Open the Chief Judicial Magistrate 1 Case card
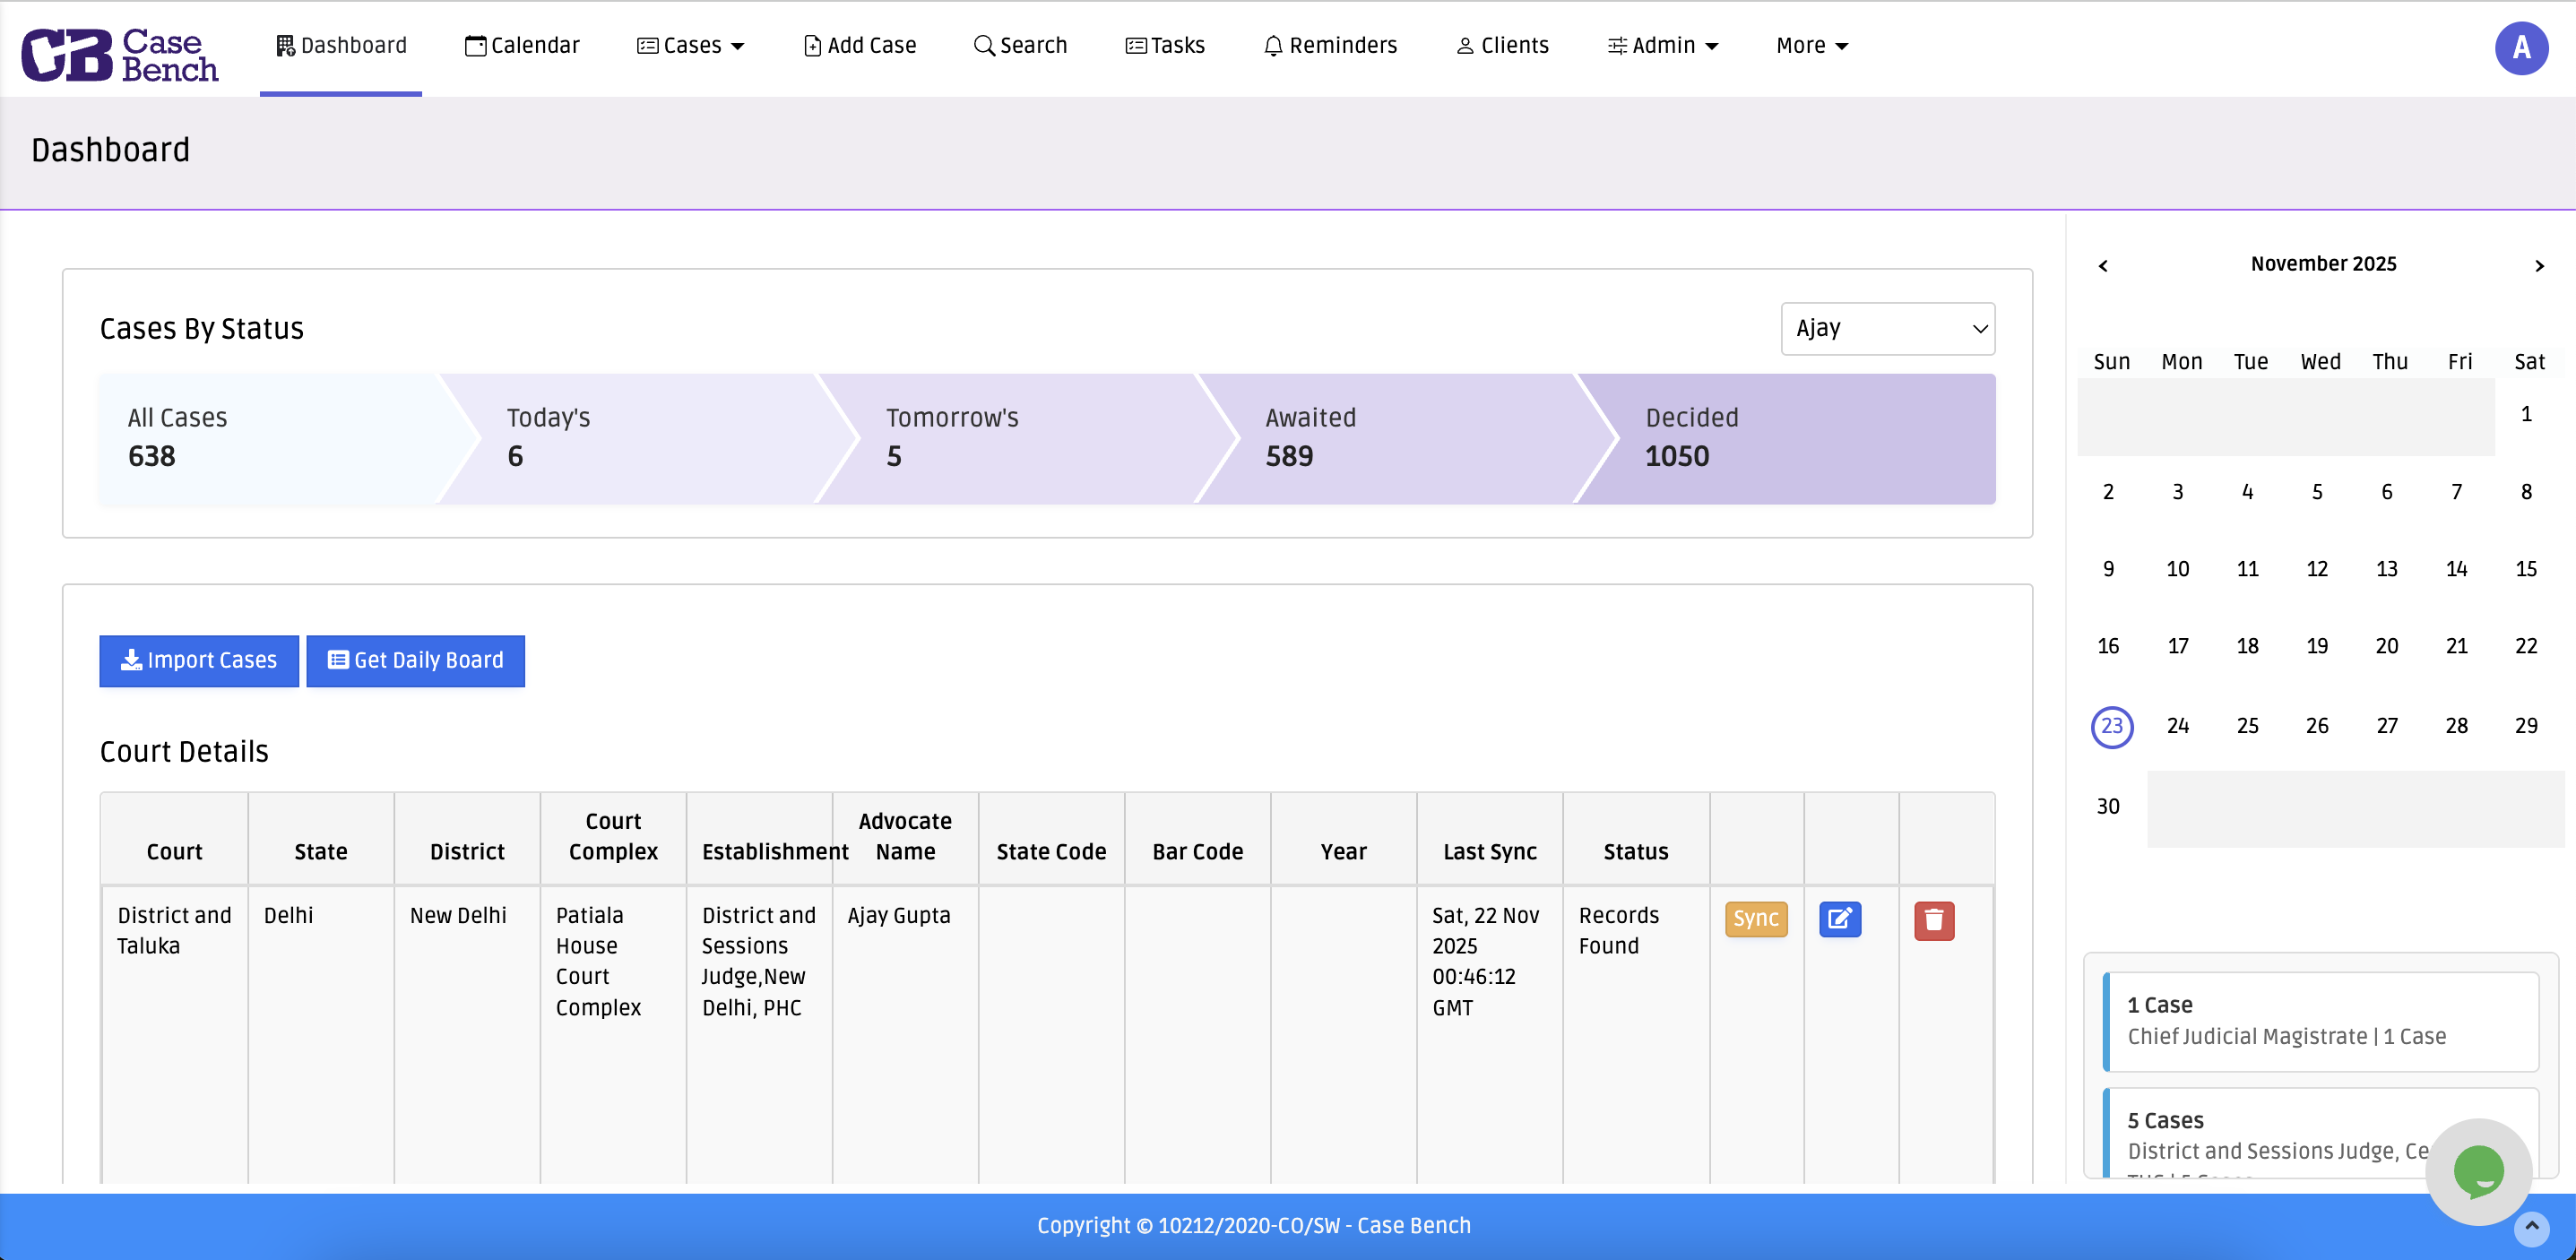Viewport: 2576px width, 1260px height. tap(2320, 1021)
